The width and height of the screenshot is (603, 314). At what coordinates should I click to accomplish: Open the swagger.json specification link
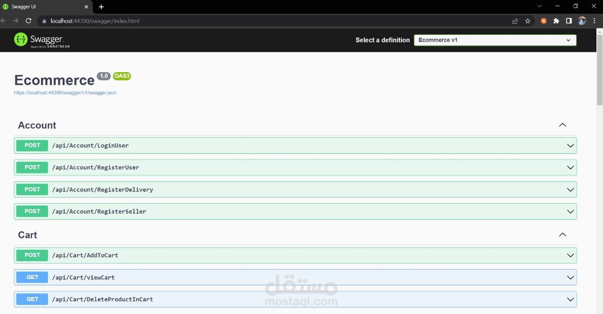click(x=65, y=92)
